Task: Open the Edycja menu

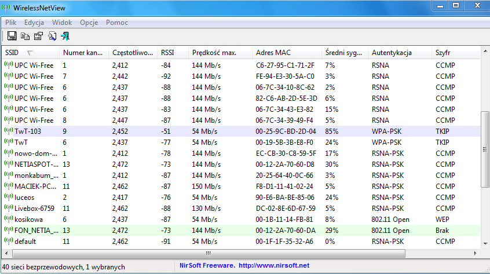Action: pos(34,23)
